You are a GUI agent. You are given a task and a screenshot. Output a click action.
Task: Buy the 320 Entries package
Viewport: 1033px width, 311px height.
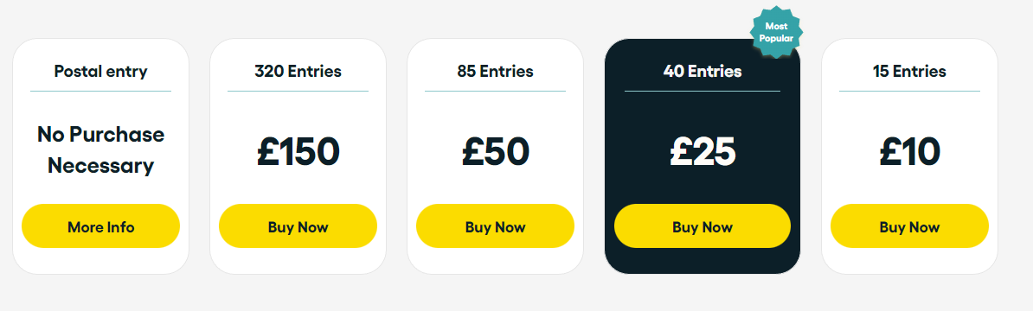[298, 226]
